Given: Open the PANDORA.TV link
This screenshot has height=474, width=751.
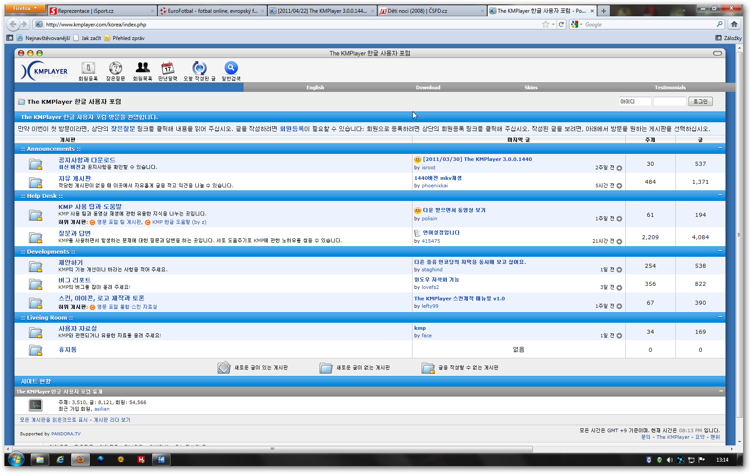Looking at the screenshot, I should click(66, 434).
